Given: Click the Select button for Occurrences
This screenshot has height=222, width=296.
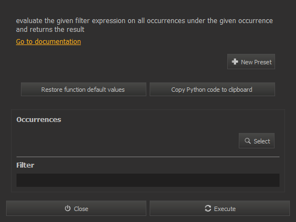Looking at the screenshot, I should tap(256, 141).
